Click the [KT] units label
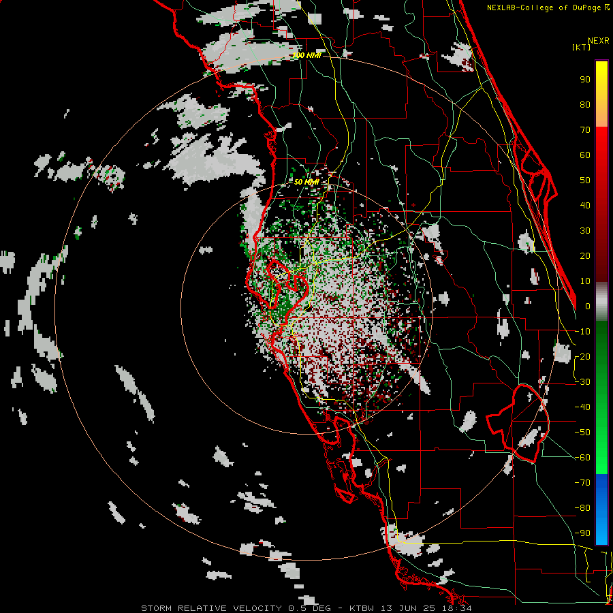This screenshot has height=613, width=613. pos(582,47)
